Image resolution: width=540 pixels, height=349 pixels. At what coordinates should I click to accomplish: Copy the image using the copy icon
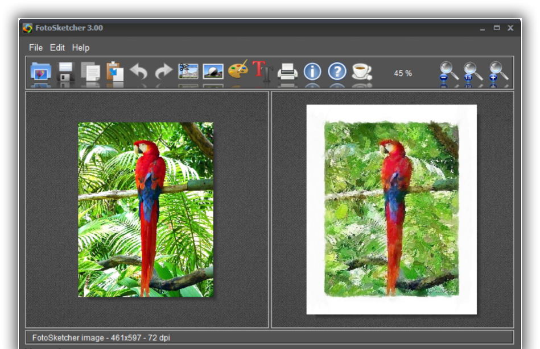90,72
